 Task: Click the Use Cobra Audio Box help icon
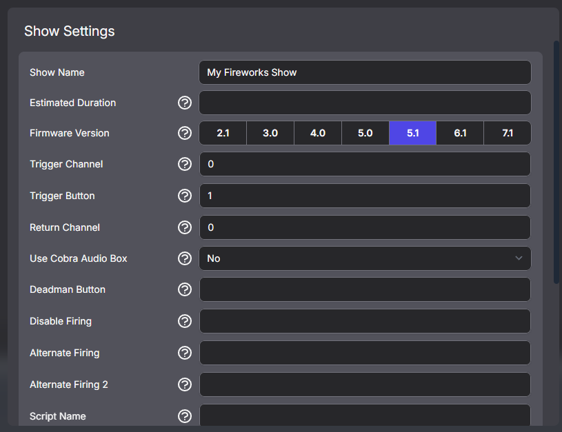184,258
